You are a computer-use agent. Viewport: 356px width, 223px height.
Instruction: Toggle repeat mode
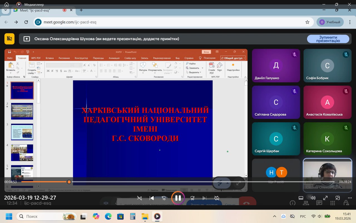(x=217, y=198)
